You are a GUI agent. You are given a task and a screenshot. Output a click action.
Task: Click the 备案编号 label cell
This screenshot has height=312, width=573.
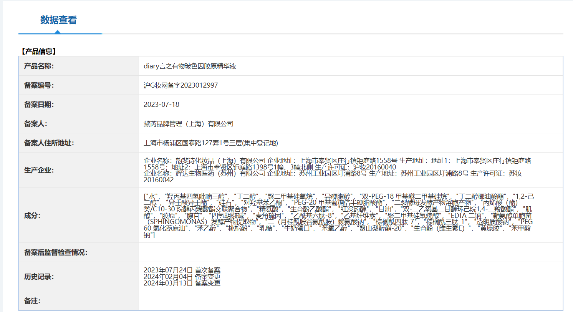pos(79,85)
